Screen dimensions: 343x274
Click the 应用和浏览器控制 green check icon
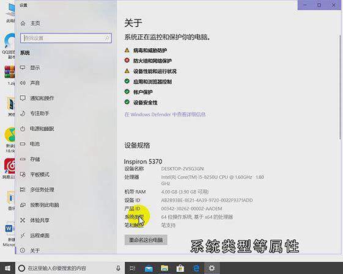click(127, 81)
